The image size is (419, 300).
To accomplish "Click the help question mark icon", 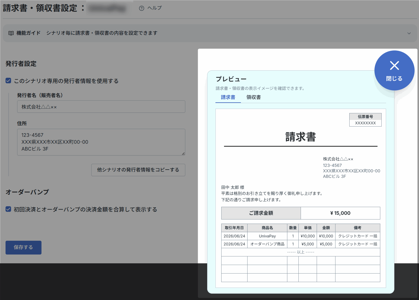I will [142, 8].
